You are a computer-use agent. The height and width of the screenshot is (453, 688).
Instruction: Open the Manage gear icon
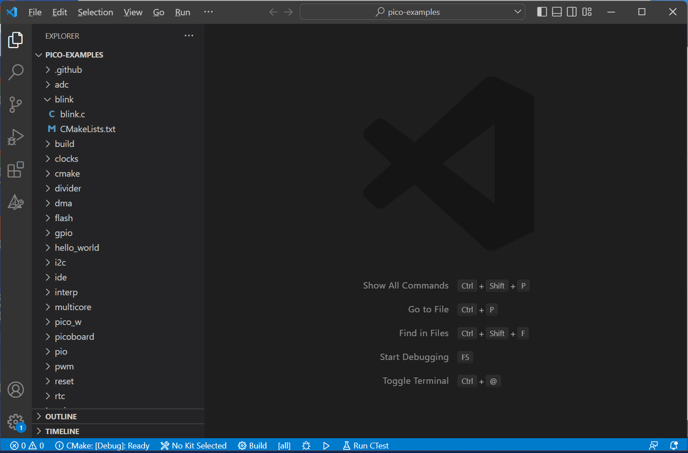click(15, 422)
